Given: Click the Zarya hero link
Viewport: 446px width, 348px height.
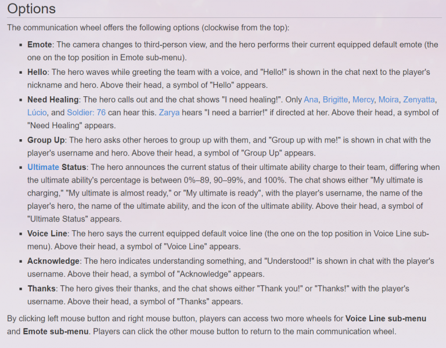Looking at the screenshot, I should (x=169, y=113).
